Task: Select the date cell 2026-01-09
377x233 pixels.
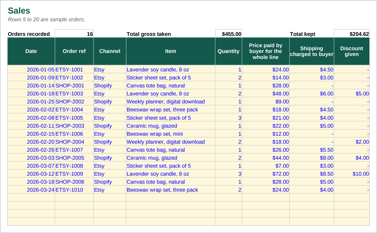Action: (31, 77)
